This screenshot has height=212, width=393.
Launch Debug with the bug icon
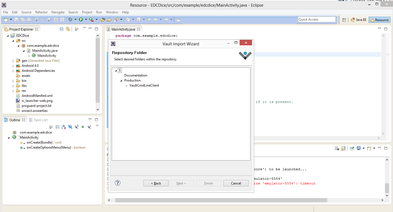70,19
